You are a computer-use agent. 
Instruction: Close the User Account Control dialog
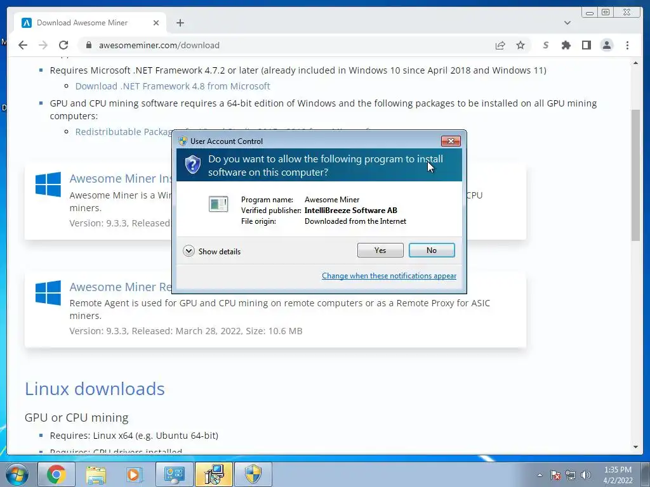pos(451,141)
